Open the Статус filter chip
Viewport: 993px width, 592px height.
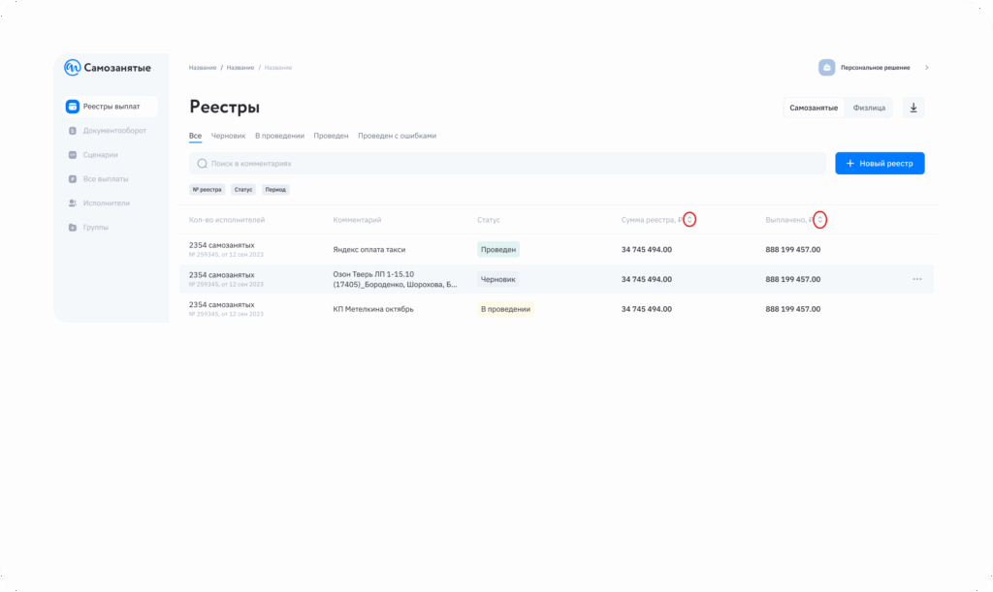click(x=242, y=190)
